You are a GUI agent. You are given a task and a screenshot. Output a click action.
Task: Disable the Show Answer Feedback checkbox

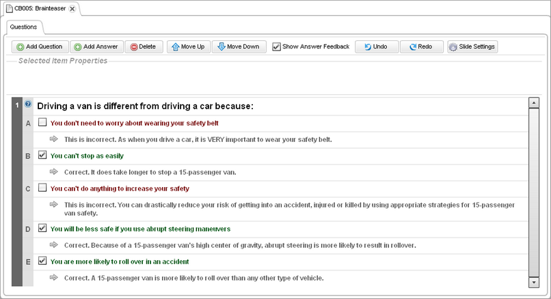[x=276, y=47]
